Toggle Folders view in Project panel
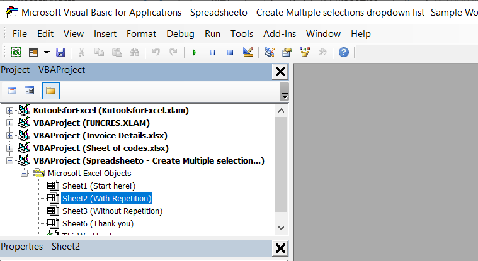The height and width of the screenshot is (261, 478). pyautogui.click(x=50, y=91)
